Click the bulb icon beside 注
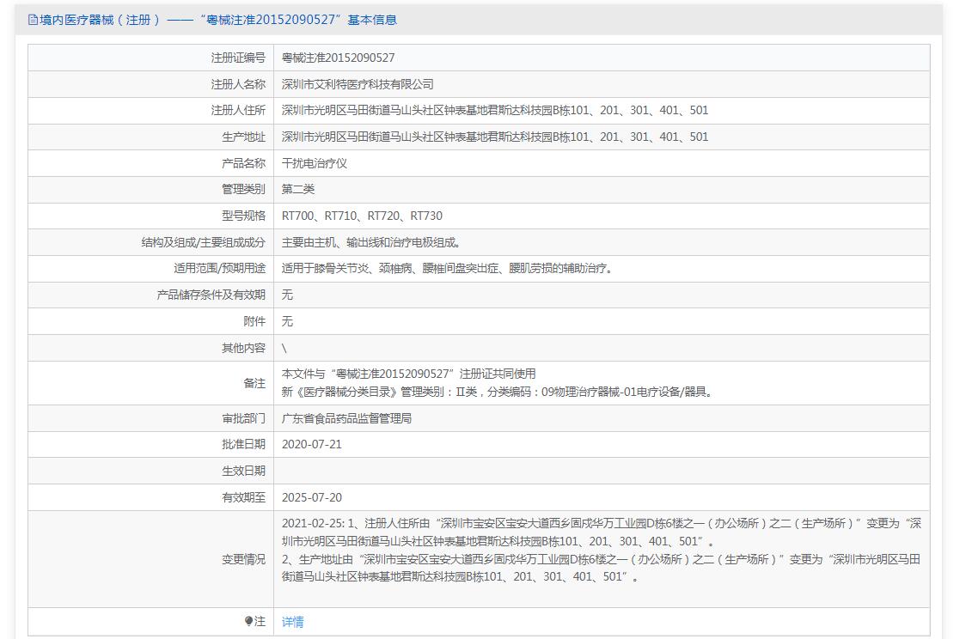 pyautogui.click(x=248, y=621)
